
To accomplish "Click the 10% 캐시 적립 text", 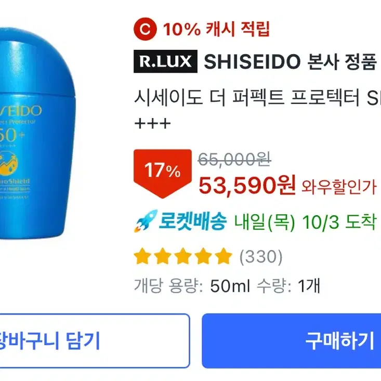I will (x=216, y=29).
